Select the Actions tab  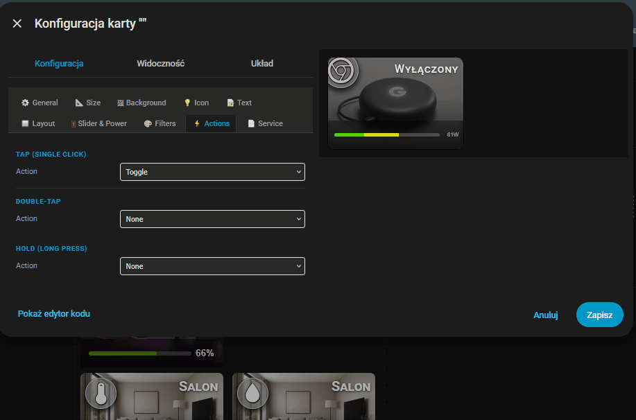[212, 123]
